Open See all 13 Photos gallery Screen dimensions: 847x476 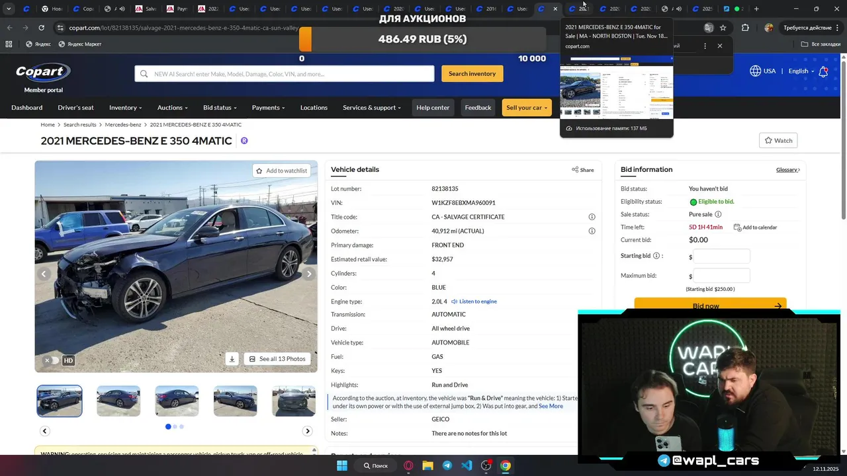(x=277, y=359)
